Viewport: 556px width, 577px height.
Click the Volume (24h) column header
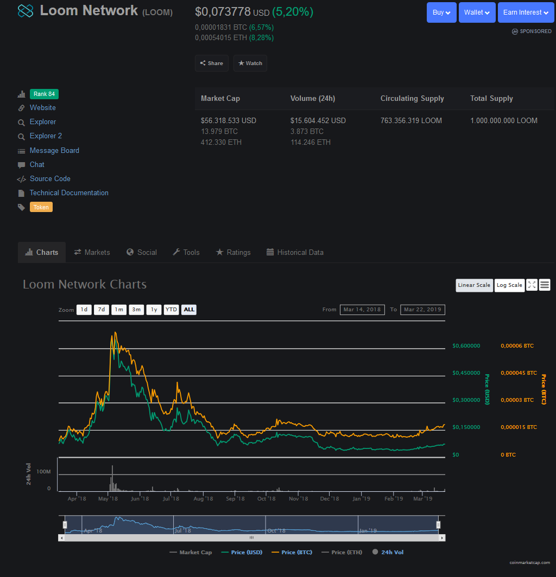point(313,99)
